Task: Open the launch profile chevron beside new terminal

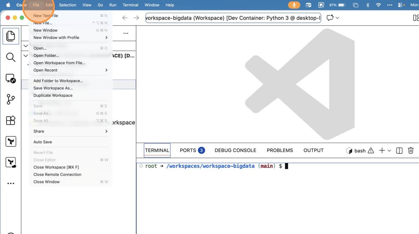Action: [x=389, y=151]
